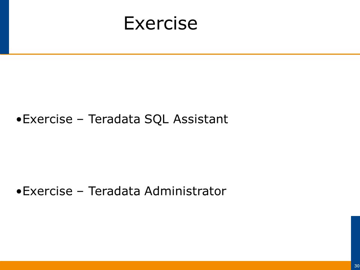Click the word "Administrator"
The image size is (360, 270).
coord(185,191)
